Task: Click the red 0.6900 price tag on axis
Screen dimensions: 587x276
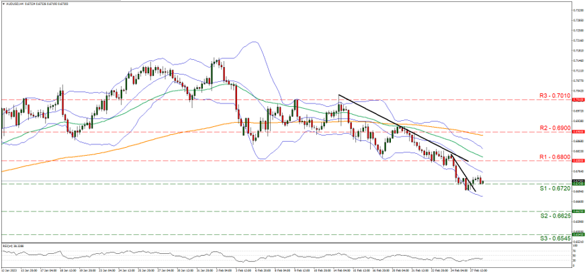Action: [x=578, y=132]
